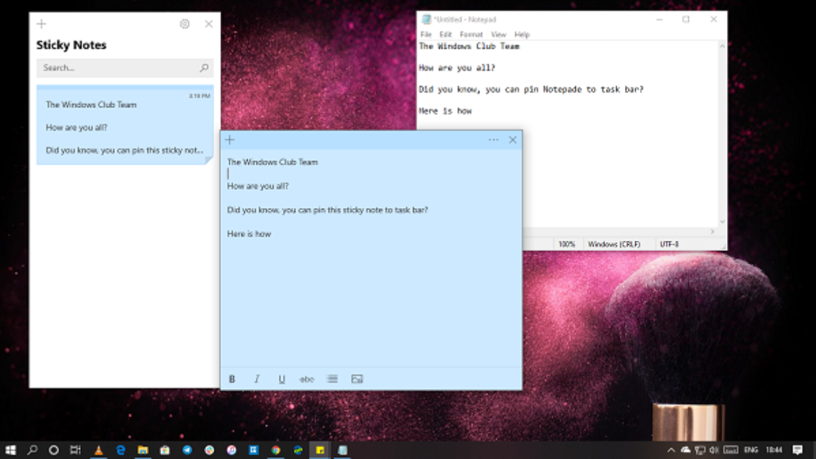Toggle bullet list in the sticky note

click(332, 379)
